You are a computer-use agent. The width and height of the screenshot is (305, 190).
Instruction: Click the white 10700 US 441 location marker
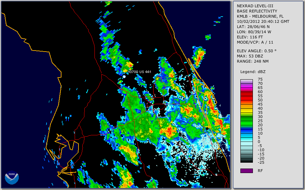tap(124, 77)
